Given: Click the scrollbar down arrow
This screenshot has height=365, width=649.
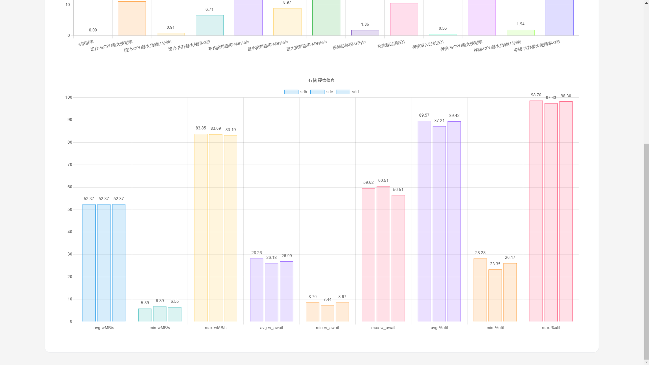Looking at the screenshot, I should [x=646, y=362].
